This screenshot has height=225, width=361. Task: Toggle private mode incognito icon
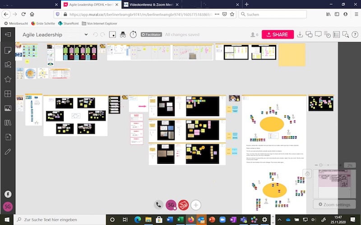123,35
